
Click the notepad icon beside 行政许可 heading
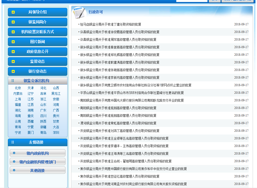78,12
